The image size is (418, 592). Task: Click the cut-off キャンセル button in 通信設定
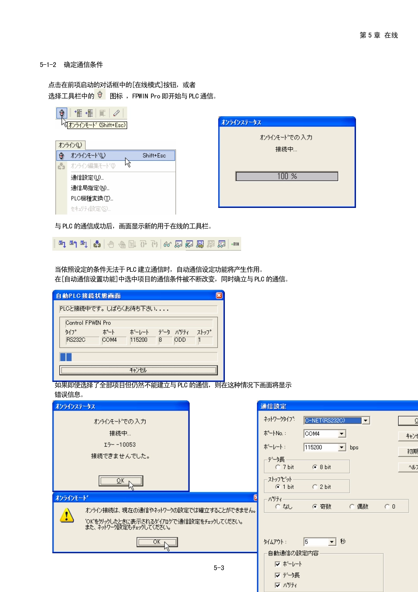point(408,436)
